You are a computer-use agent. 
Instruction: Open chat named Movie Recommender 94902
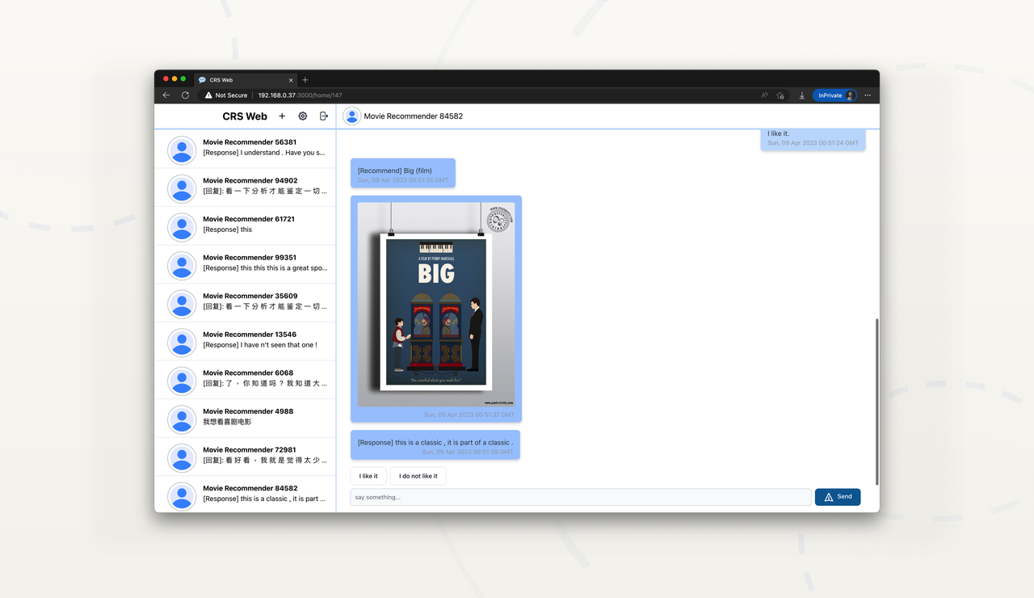(246, 187)
